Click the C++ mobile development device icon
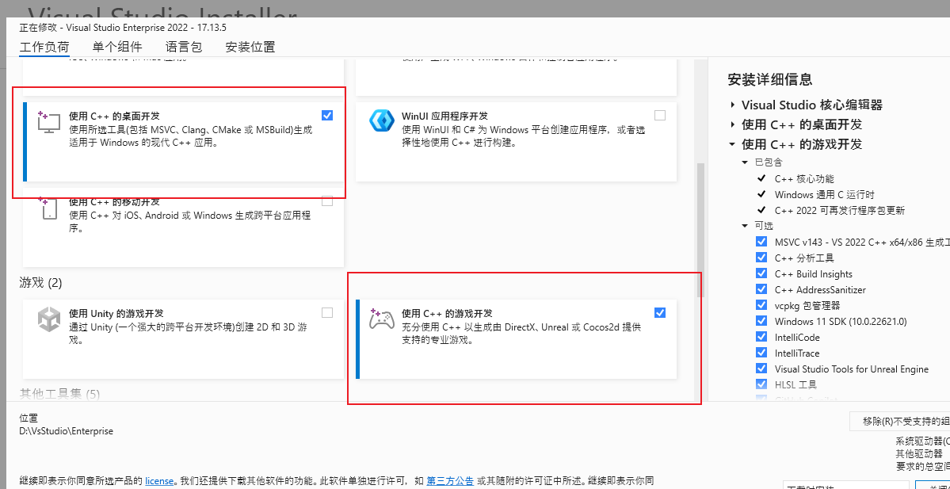This screenshot has height=489, width=950. [x=49, y=208]
